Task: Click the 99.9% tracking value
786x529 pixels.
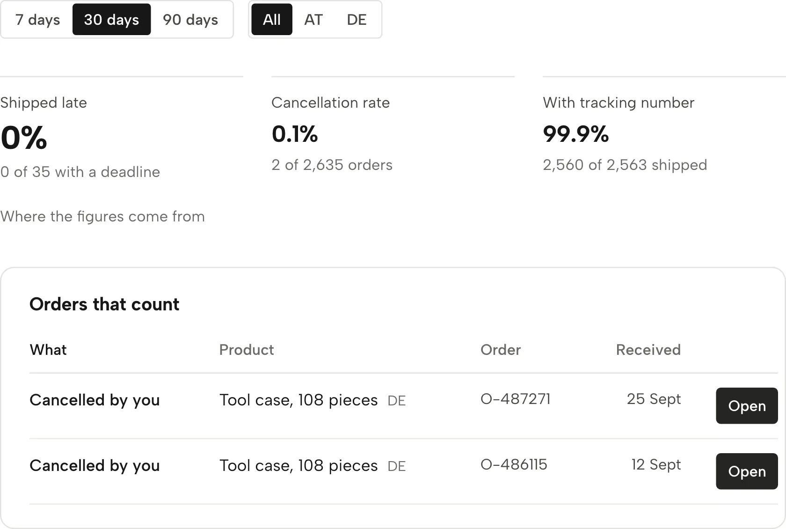Action: coord(576,134)
